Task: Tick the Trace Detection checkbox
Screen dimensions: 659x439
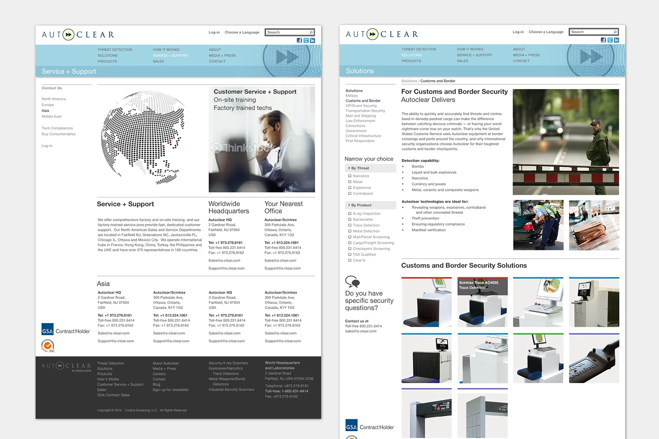Action: [350, 225]
